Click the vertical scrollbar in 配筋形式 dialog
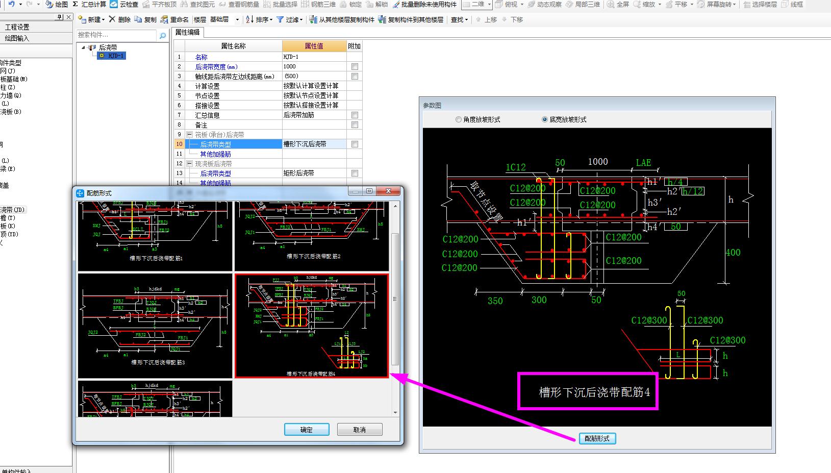The width and height of the screenshot is (831, 473). [395, 299]
